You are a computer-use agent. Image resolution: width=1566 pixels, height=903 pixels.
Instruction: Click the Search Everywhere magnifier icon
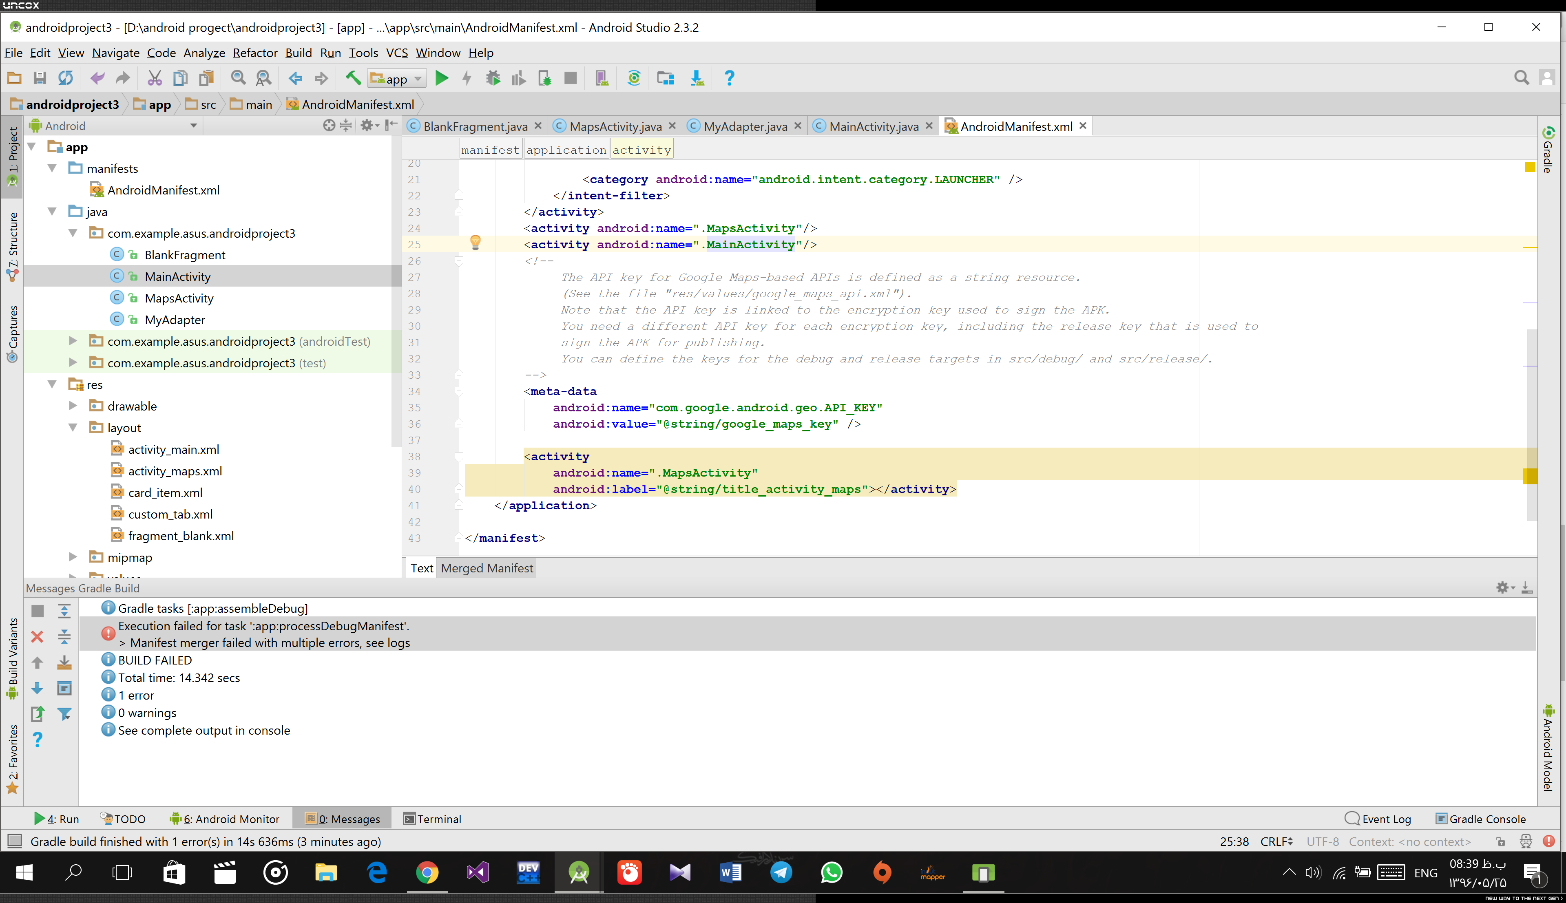(1522, 78)
